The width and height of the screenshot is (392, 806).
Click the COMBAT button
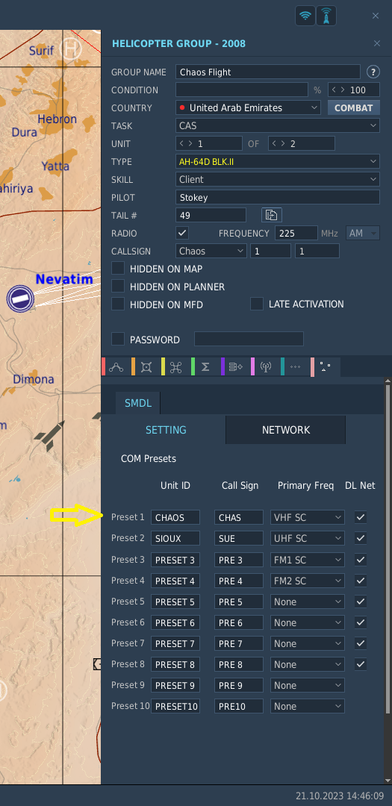(354, 108)
